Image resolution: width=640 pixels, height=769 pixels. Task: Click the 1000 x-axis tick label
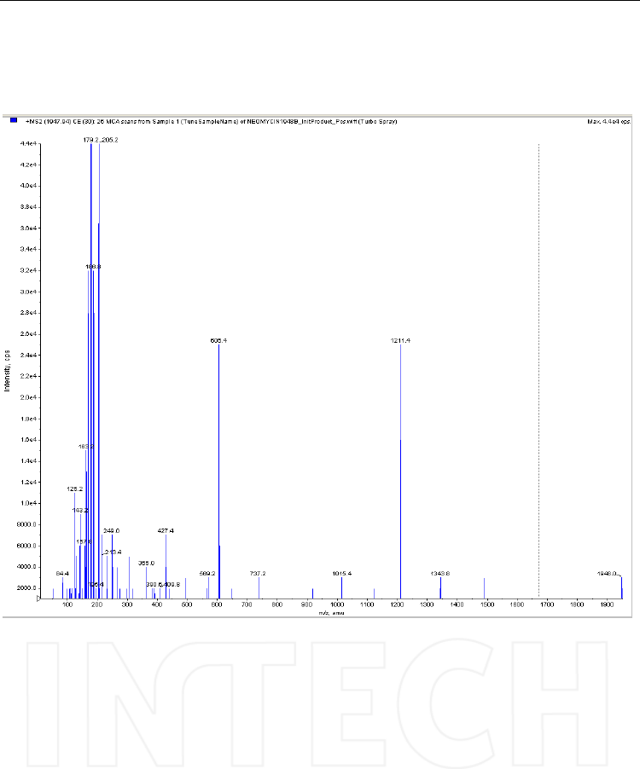click(337, 604)
